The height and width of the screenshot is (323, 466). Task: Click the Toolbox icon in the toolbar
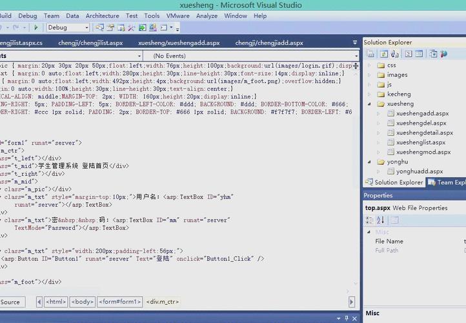[x=131, y=28]
